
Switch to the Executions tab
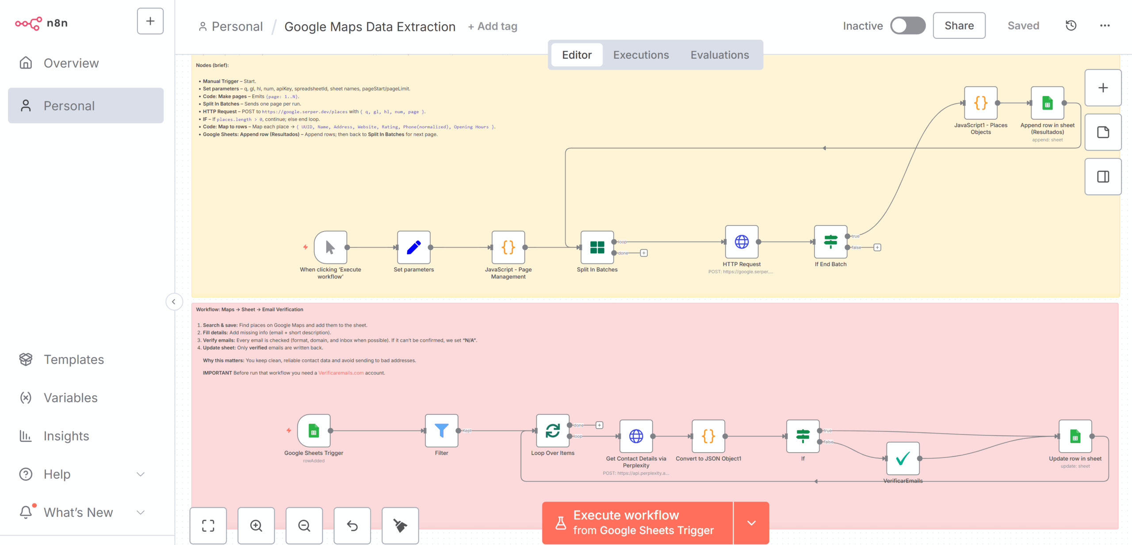641,55
